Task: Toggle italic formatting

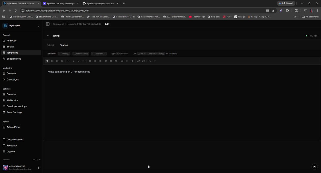Action: (74, 61)
